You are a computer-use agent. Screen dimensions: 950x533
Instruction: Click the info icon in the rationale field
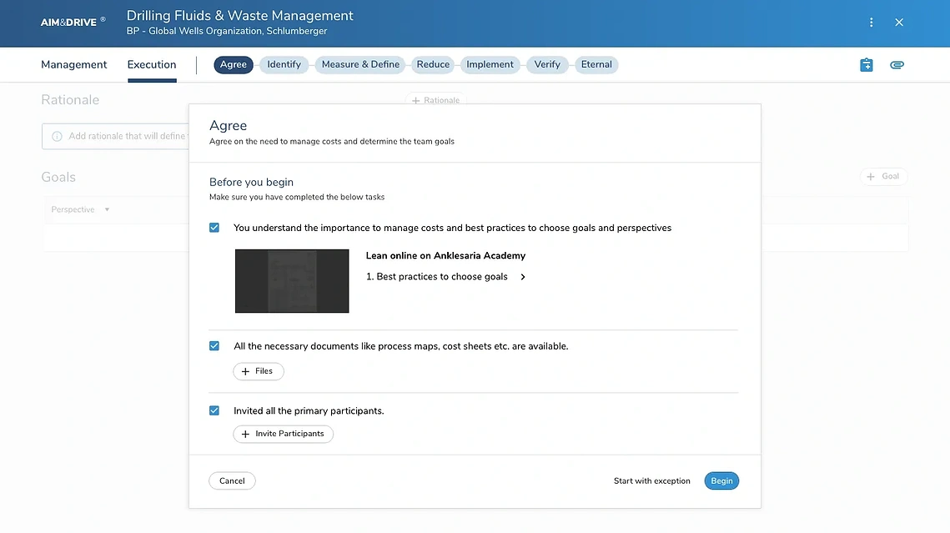(57, 136)
